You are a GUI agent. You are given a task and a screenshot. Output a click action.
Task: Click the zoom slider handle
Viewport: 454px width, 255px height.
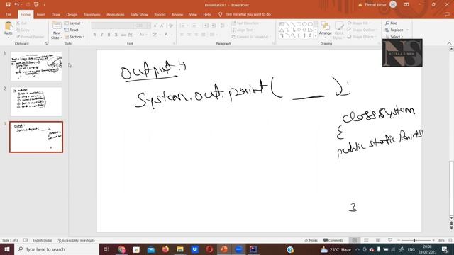pyautogui.click(x=414, y=240)
